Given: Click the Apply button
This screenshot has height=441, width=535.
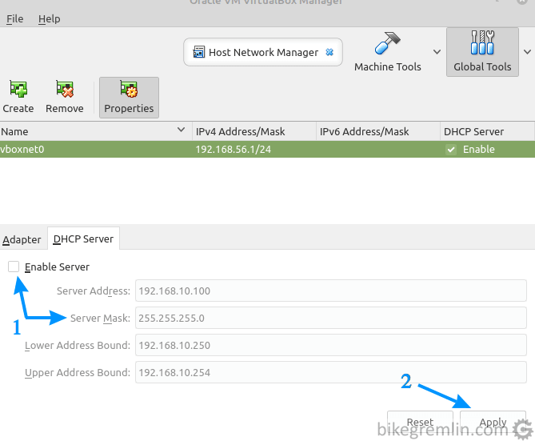Looking at the screenshot, I should click(x=493, y=423).
